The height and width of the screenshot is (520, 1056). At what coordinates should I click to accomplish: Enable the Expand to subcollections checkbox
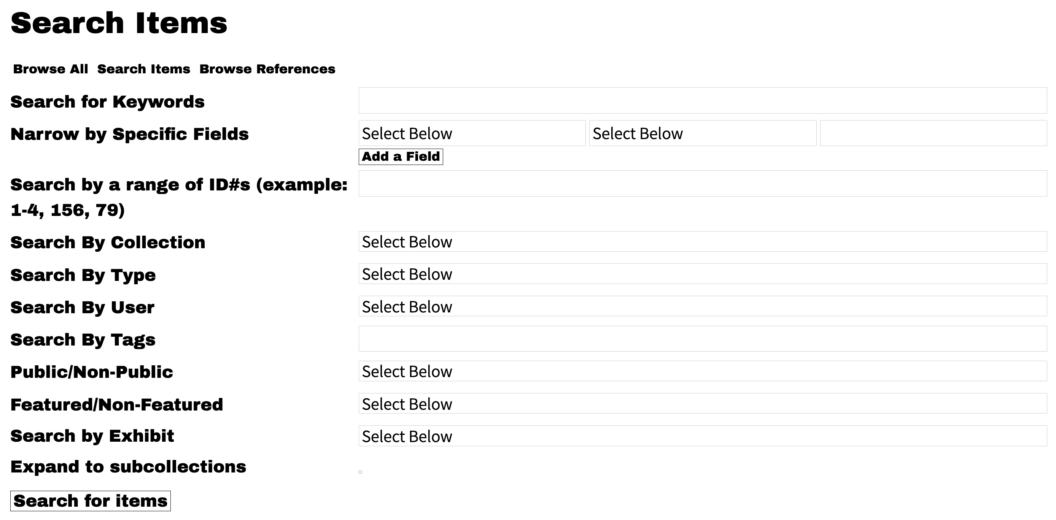[360, 472]
